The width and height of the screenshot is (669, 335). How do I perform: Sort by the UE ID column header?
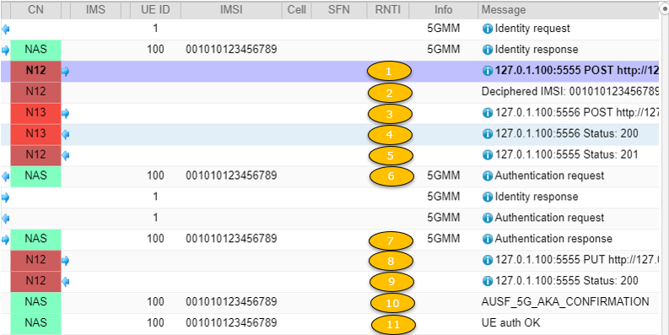tap(155, 9)
